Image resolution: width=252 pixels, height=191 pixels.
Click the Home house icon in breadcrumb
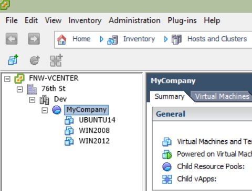tap(62, 39)
